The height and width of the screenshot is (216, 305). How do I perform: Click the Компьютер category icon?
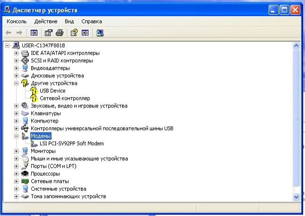click(x=25, y=121)
